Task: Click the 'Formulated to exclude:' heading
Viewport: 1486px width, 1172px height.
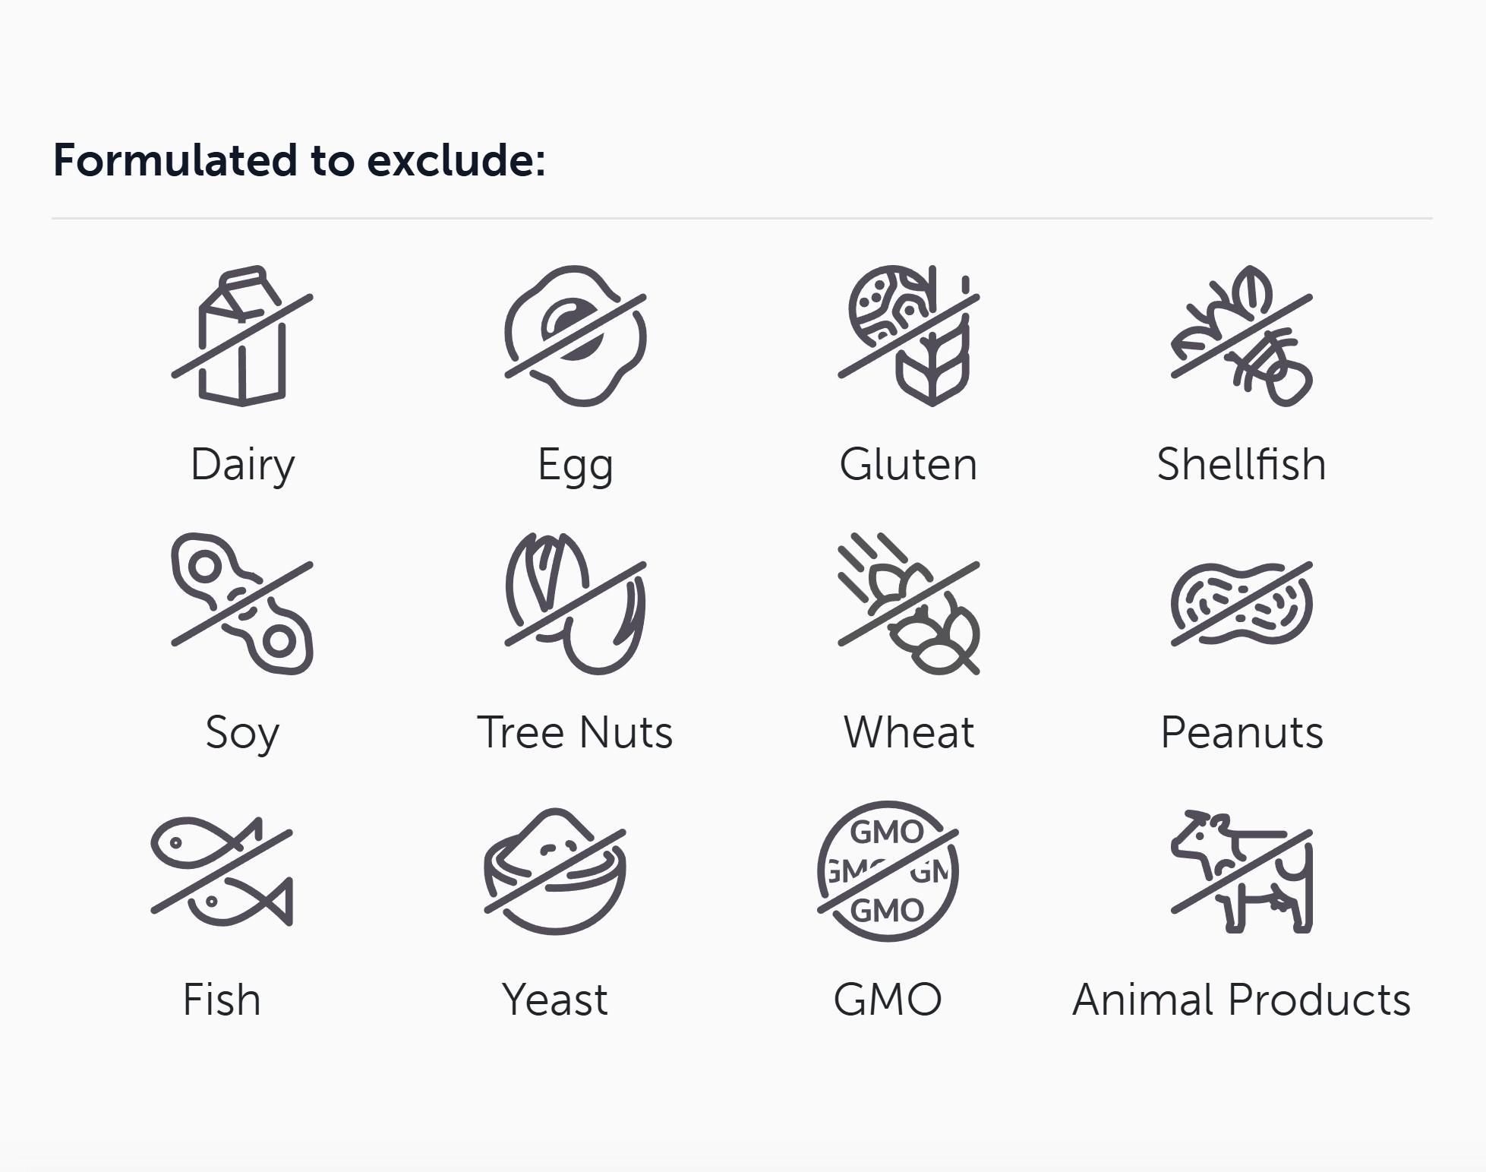Action: tap(299, 160)
